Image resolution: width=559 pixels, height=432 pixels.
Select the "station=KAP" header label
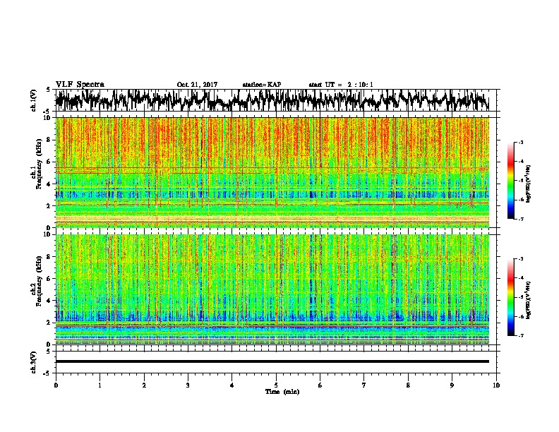pyautogui.click(x=262, y=85)
